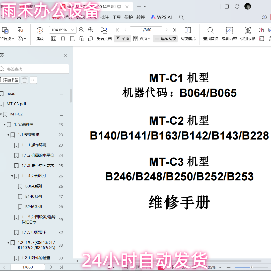This screenshot has width=271, height=271.
Task: Open the head bookmark
Action: (11, 94)
